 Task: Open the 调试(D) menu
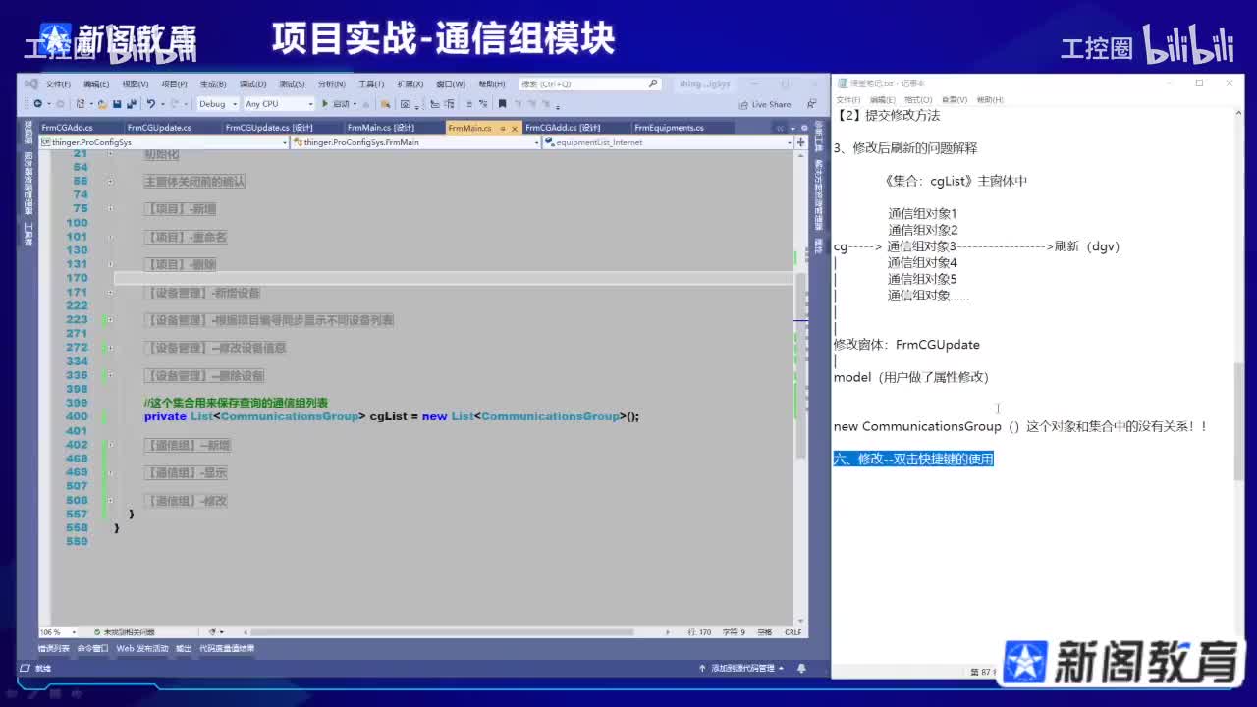coord(252,84)
